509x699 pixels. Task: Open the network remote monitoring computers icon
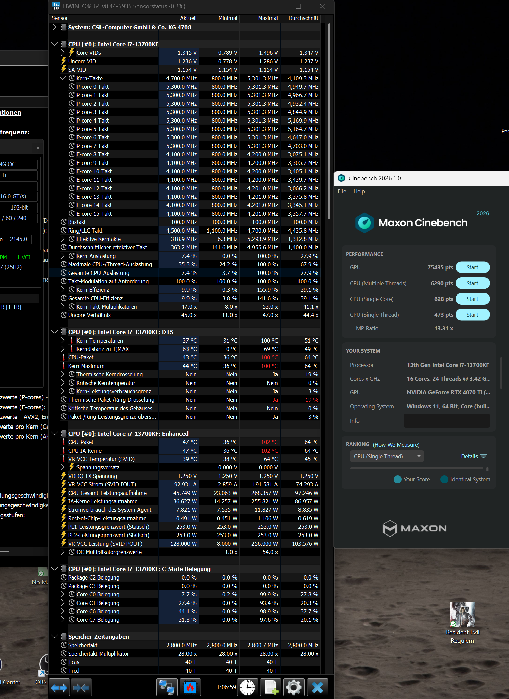(x=167, y=687)
